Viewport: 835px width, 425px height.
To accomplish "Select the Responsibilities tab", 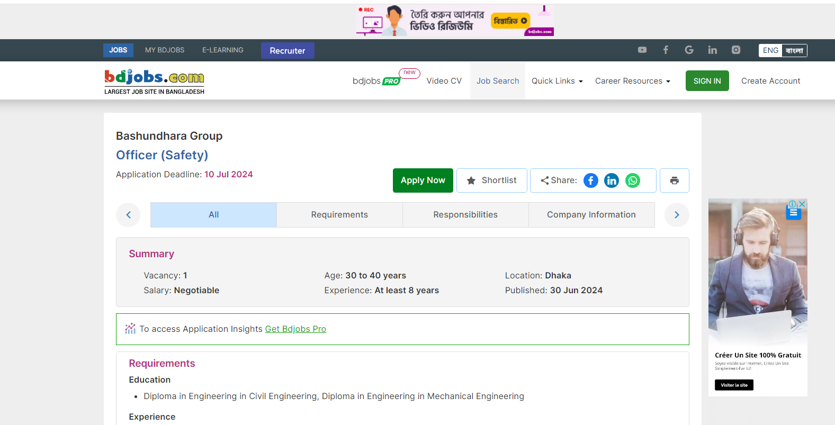I will [465, 215].
